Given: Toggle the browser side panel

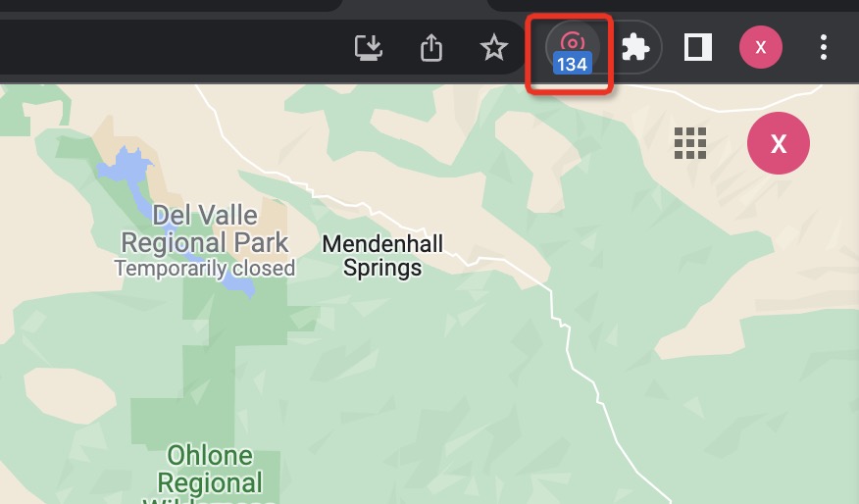Looking at the screenshot, I should pos(698,47).
